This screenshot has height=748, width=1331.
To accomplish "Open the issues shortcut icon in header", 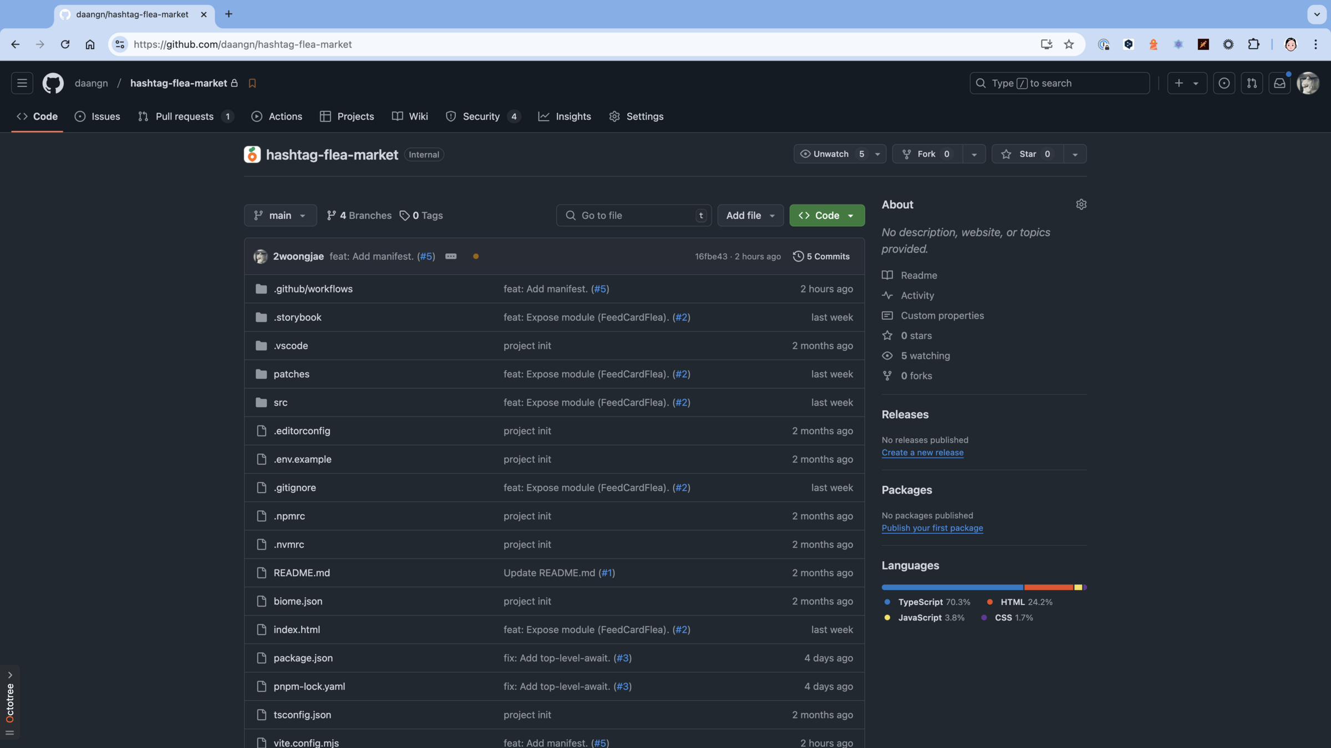I will tap(1223, 83).
